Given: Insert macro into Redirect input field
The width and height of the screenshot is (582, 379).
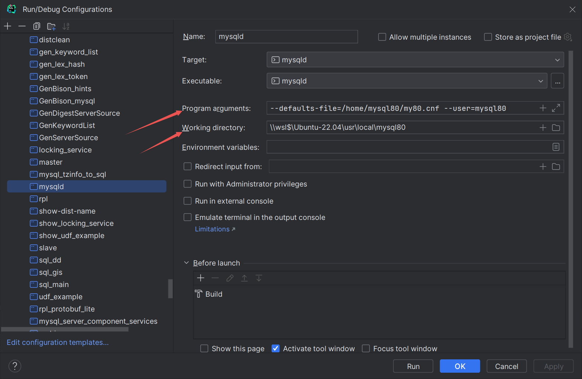Looking at the screenshot, I should (x=543, y=167).
